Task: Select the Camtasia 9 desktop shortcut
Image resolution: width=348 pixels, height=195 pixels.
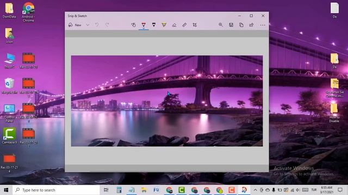Action: click(9, 135)
